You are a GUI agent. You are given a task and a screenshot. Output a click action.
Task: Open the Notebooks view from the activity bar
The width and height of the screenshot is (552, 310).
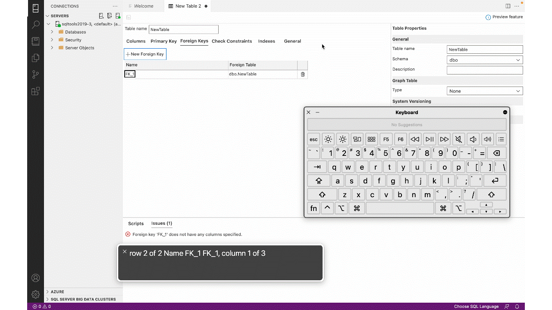[35, 41]
